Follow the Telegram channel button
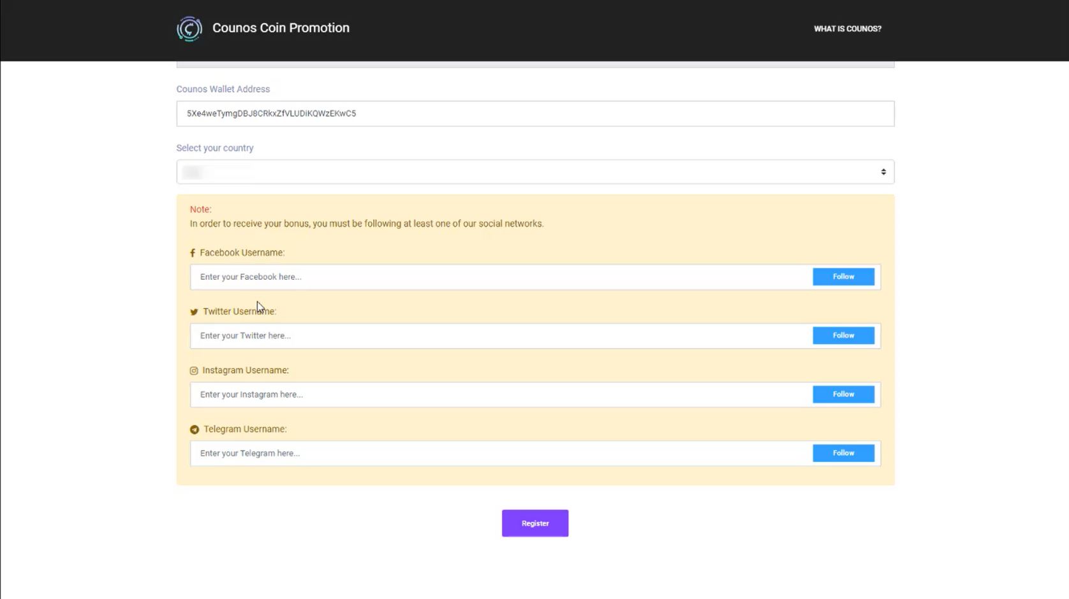Viewport: 1069px width, 599px height. coord(843,453)
